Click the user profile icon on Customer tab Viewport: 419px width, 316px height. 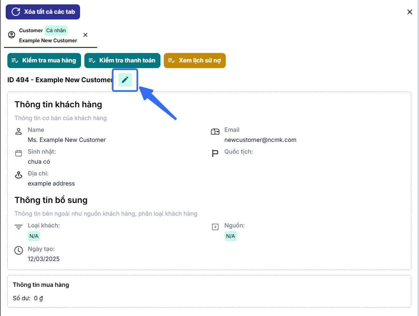(x=12, y=35)
